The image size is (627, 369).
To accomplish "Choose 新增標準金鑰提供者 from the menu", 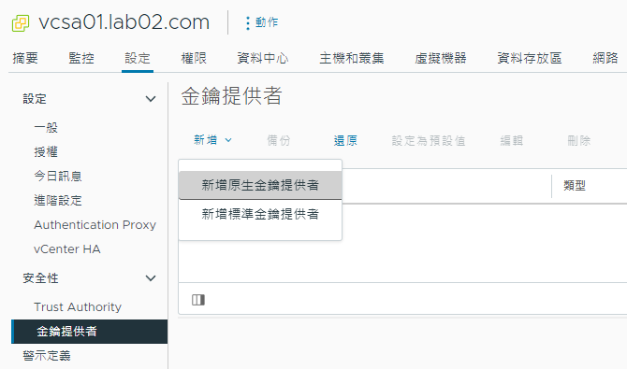I will click(260, 214).
